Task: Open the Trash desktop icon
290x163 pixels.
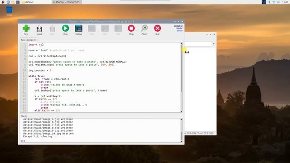Action: point(9,11)
